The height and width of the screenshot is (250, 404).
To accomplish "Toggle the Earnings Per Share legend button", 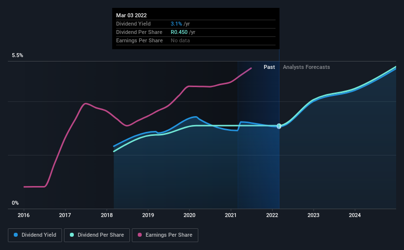I will (165, 235).
